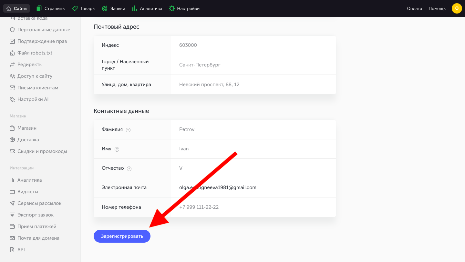
Task: Open the Аналитика top menu
Action: tap(147, 8)
